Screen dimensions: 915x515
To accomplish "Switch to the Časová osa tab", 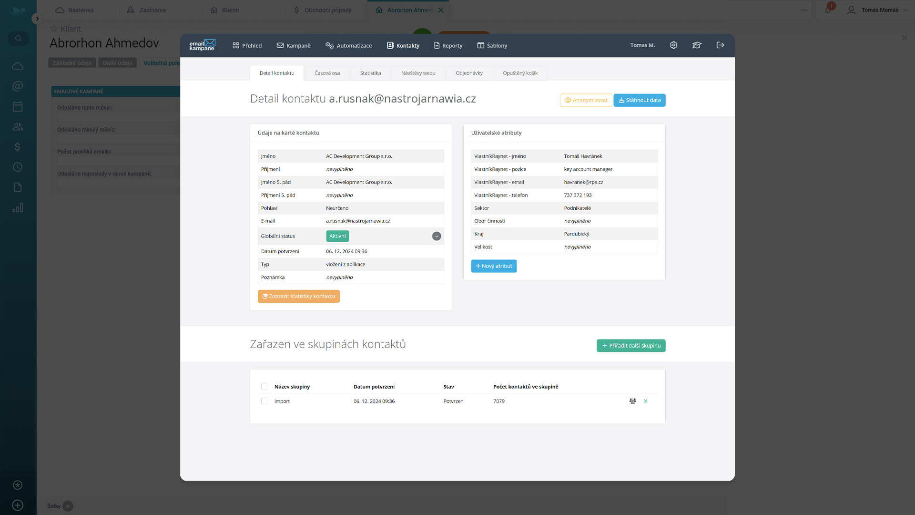I will pos(327,73).
